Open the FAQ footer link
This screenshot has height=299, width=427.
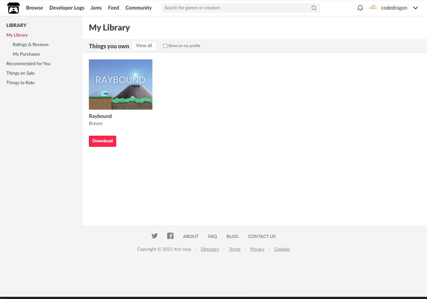tap(212, 236)
